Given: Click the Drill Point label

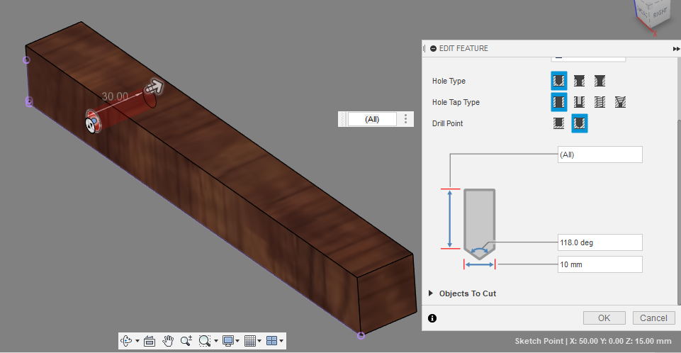Looking at the screenshot, I should click(447, 123).
